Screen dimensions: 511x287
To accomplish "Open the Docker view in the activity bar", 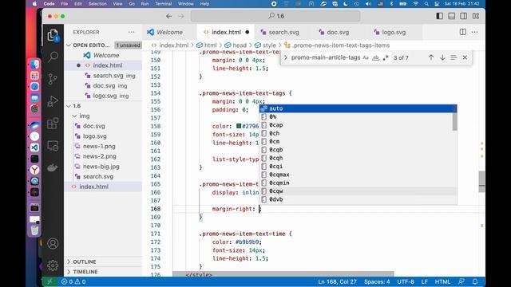I will pyautogui.click(x=53, y=167).
